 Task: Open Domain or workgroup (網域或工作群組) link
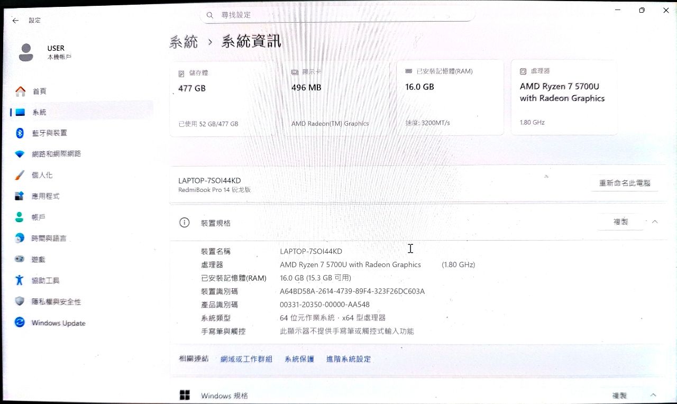tap(246, 359)
